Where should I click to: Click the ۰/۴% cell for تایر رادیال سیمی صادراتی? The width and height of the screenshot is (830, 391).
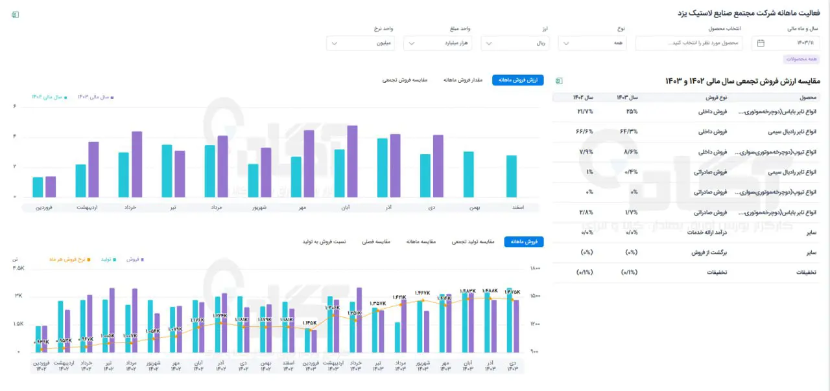click(631, 172)
